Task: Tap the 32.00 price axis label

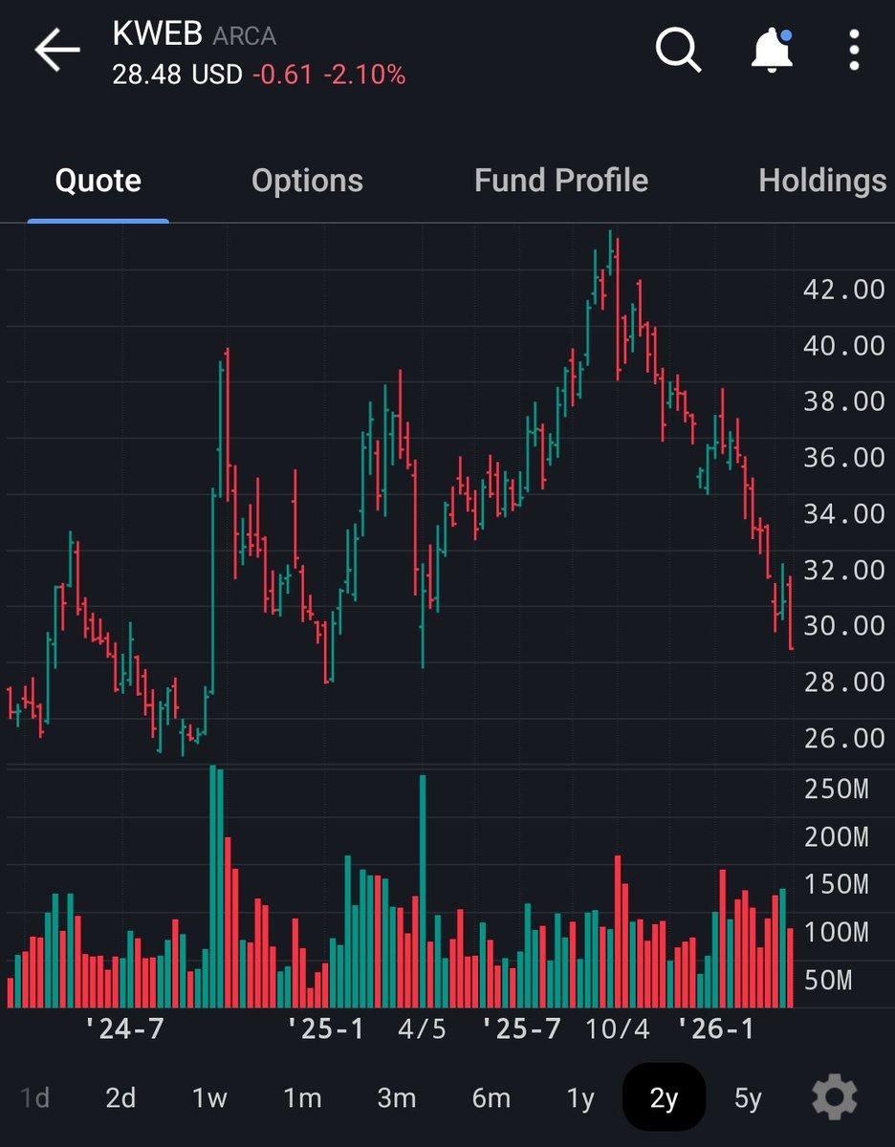Action: [844, 570]
